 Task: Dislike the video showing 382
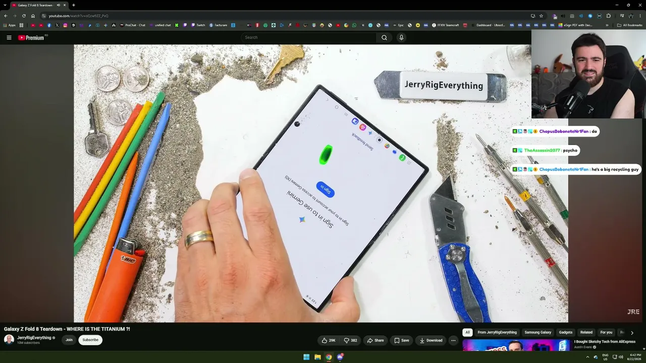(350, 340)
